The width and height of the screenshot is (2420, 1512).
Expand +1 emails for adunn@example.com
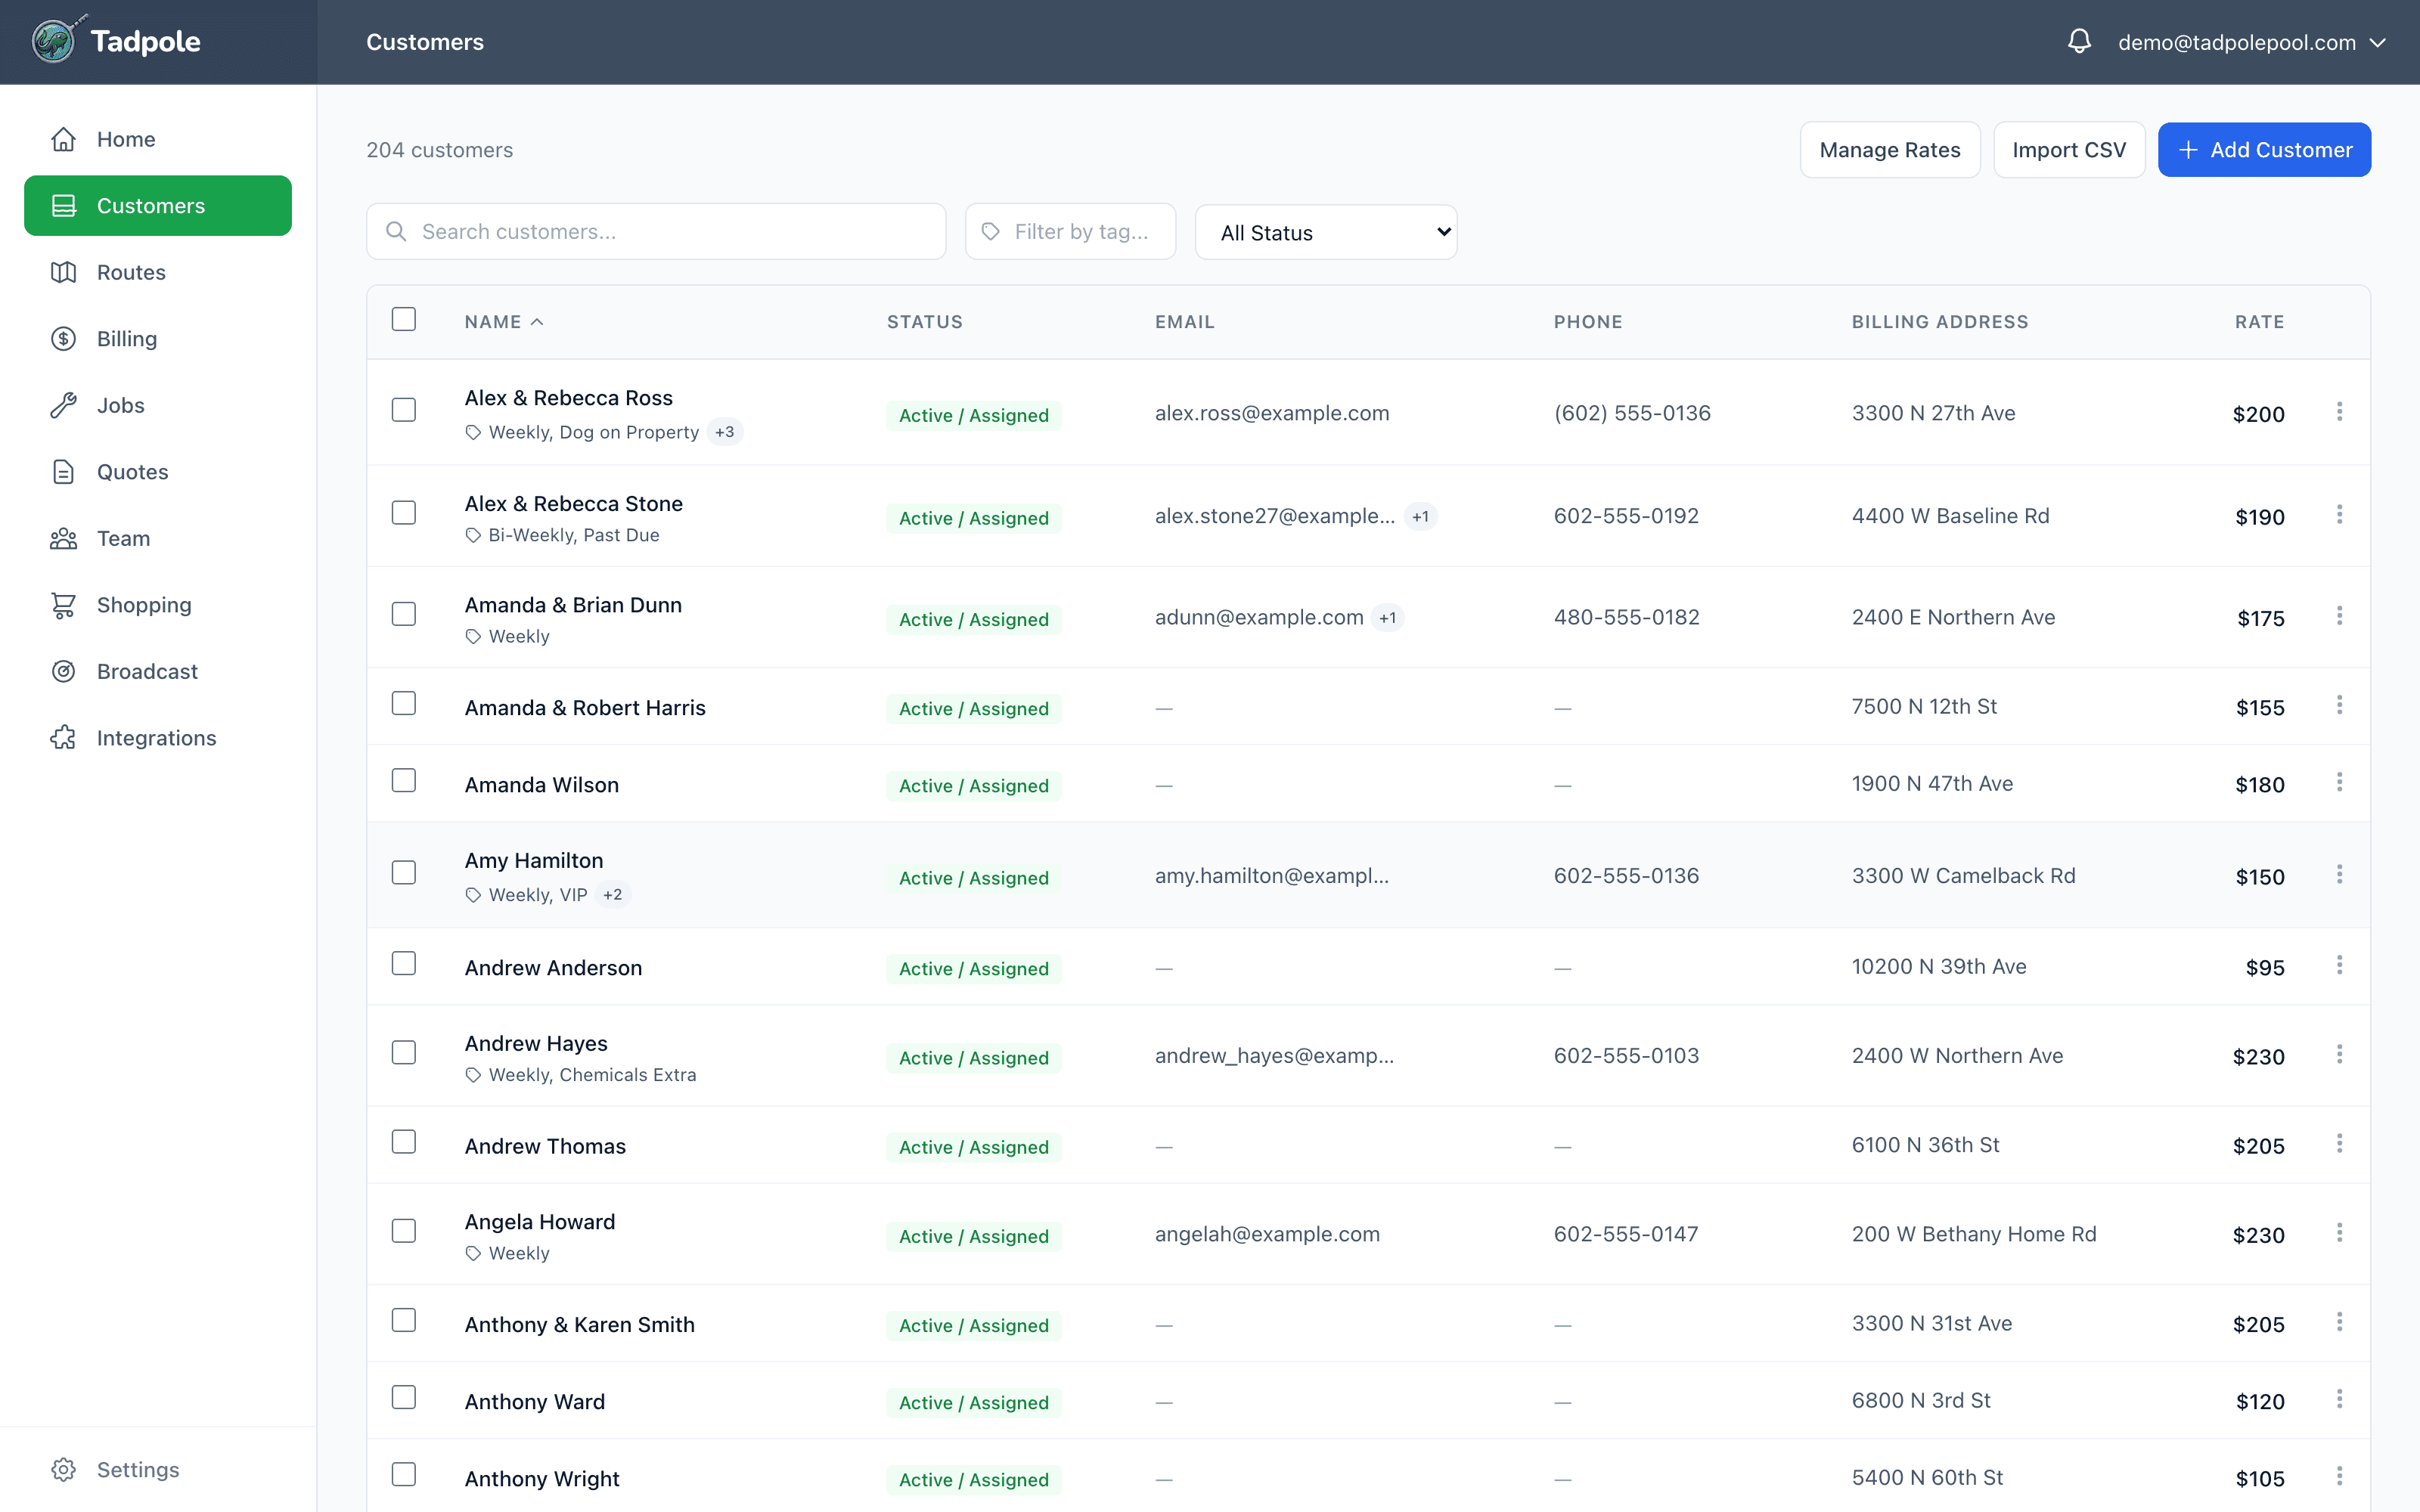click(1387, 618)
